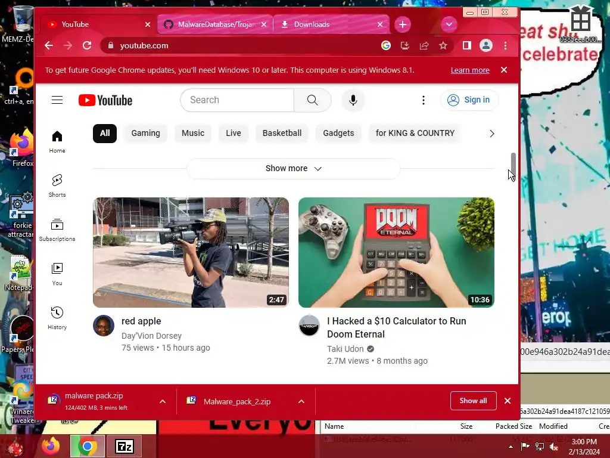This screenshot has width=610, height=458.
Task: Open YouTube settings three-dot menu
Action: (424, 100)
